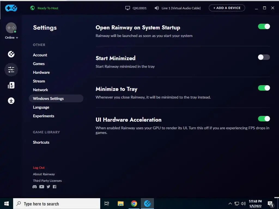Click the Ready To Host globe icon

(32, 8)
